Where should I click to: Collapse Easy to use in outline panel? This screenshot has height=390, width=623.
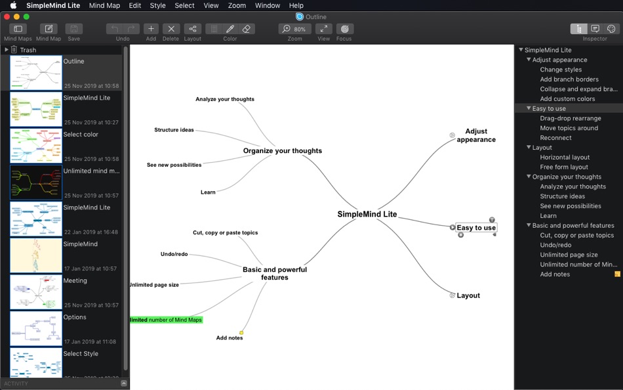tap(529, 108)
